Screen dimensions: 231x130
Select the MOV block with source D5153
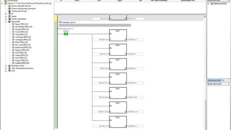pos(118,79)
